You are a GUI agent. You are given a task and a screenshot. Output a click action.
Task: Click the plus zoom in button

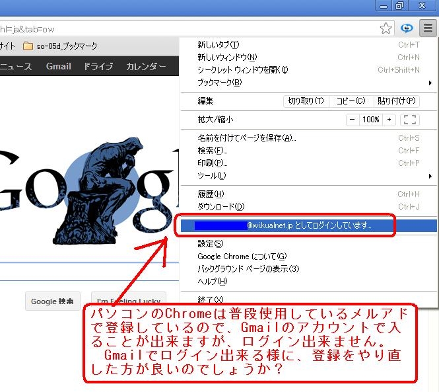coord(389,120)
